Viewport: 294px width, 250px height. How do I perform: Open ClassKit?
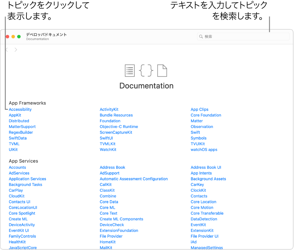107,190
